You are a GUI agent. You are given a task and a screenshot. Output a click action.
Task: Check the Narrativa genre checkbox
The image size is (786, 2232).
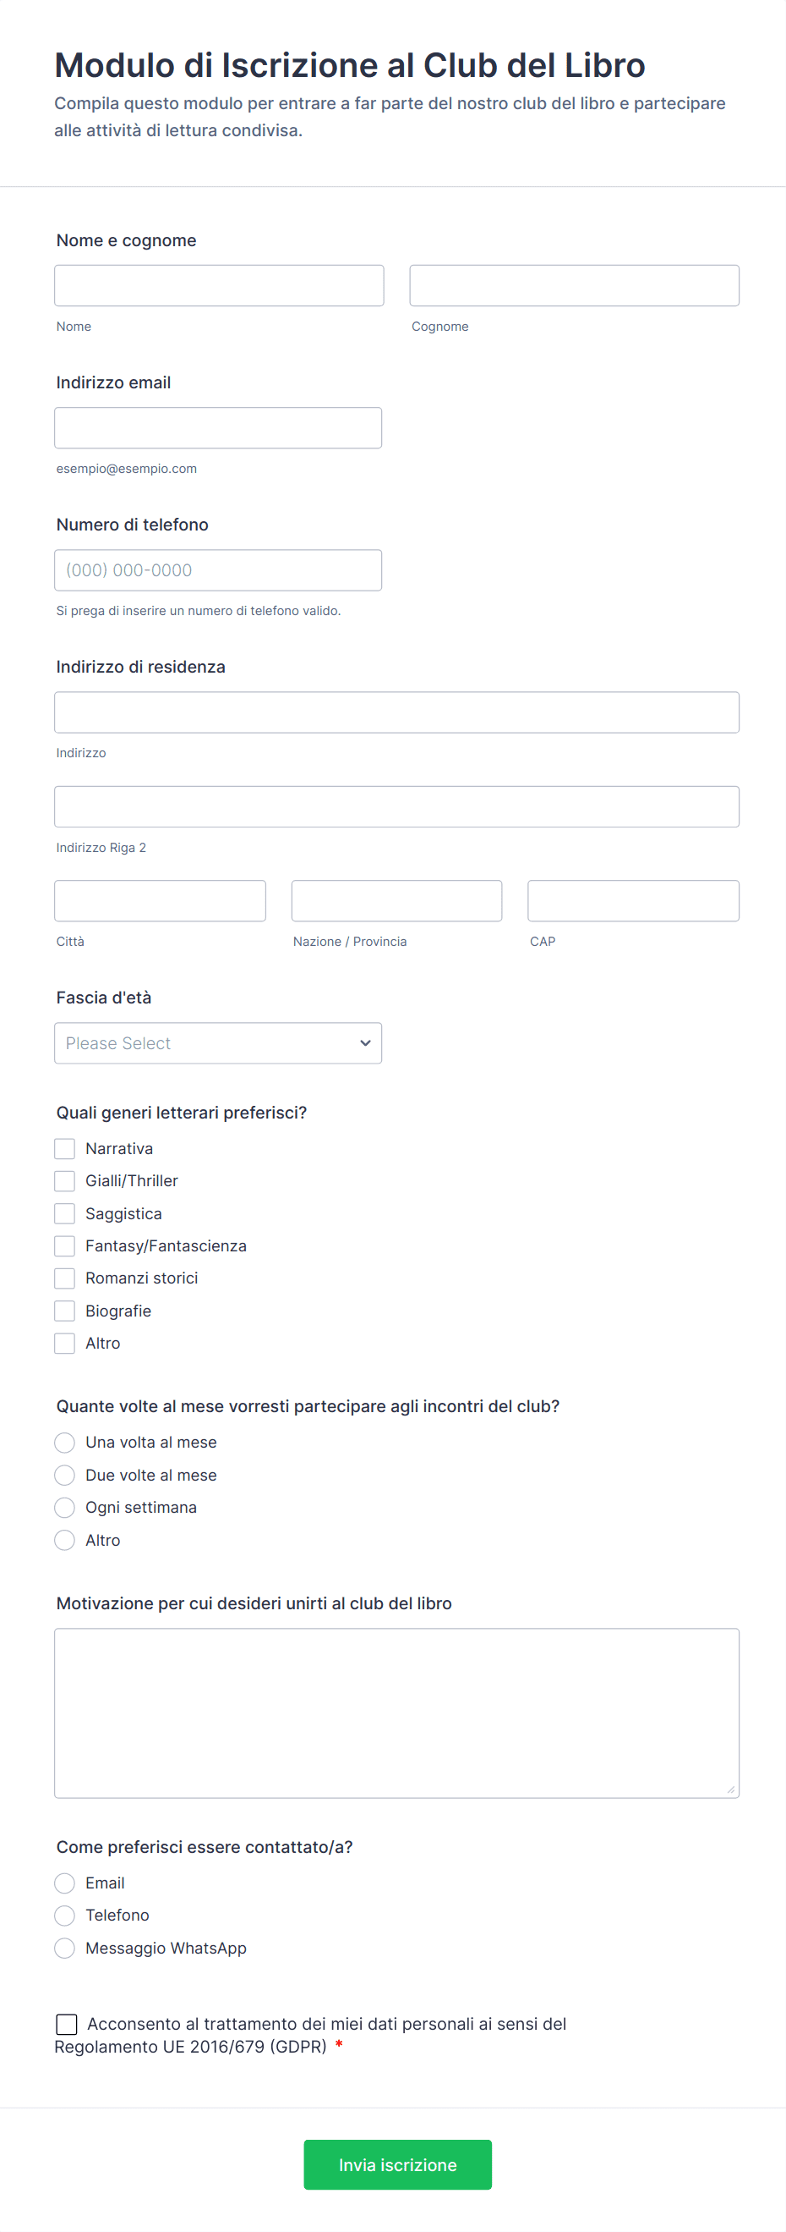(x=65, y=1149)
